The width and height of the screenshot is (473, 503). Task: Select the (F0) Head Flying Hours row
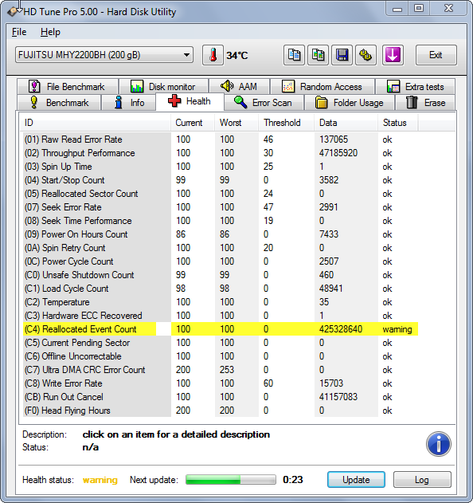(x=221, y=411)
